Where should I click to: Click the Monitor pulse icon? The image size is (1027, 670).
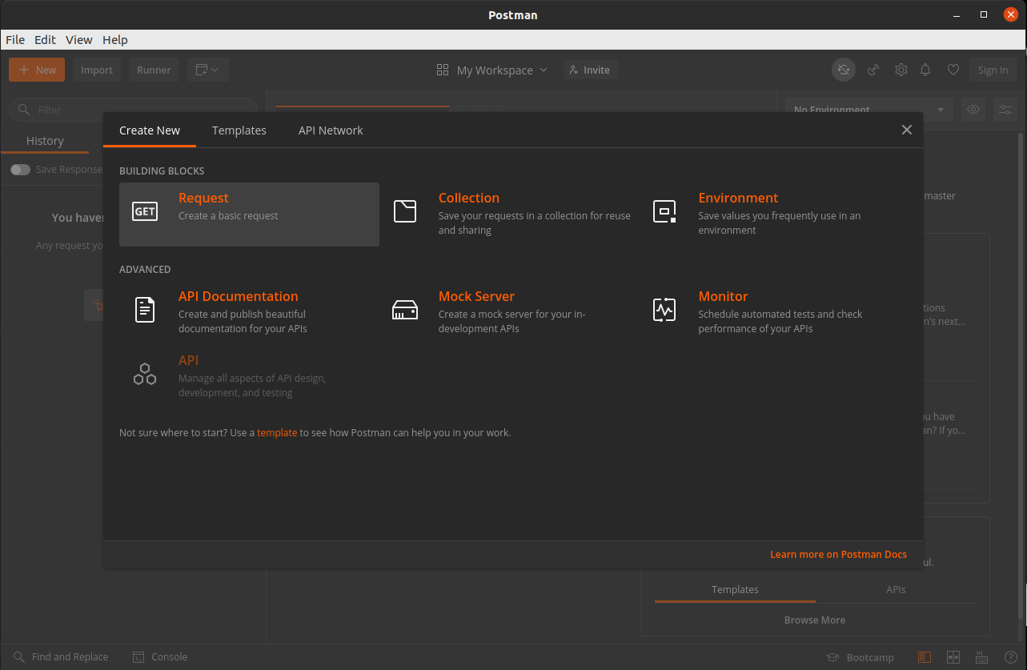[x=664, y=309]
